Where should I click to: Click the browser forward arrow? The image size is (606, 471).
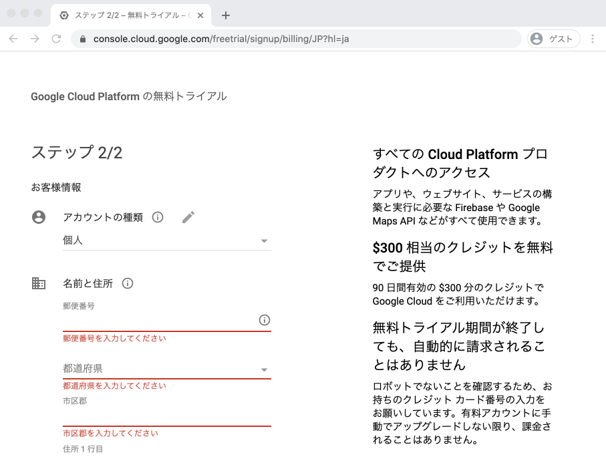pyautogui.click(x=35, y=39)
